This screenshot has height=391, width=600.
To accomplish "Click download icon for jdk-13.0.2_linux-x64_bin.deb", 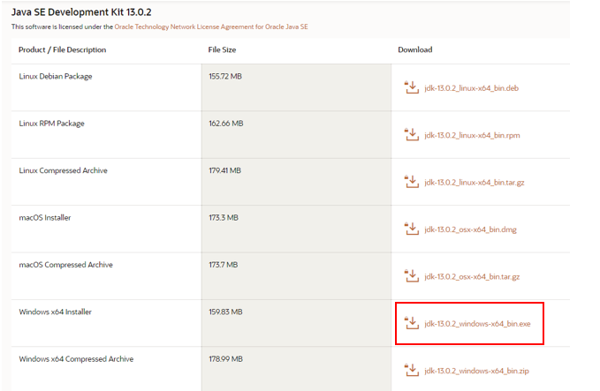I will pos(412,87).
